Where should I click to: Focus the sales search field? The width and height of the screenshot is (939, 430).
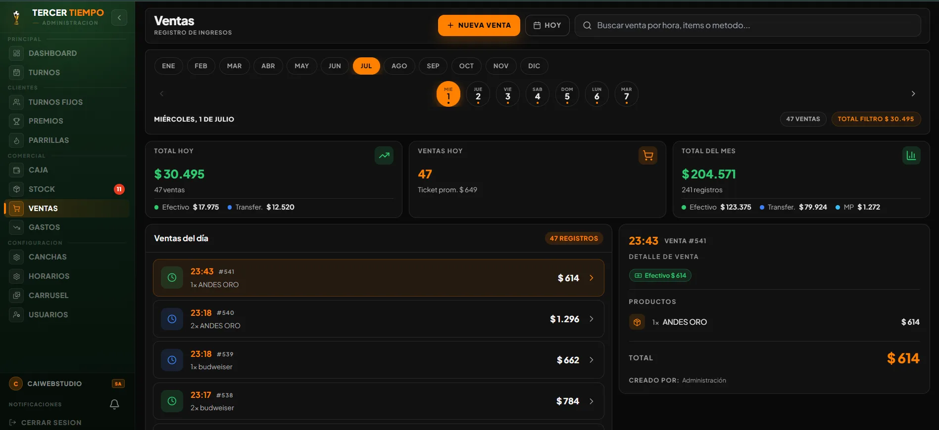[747, 25]
